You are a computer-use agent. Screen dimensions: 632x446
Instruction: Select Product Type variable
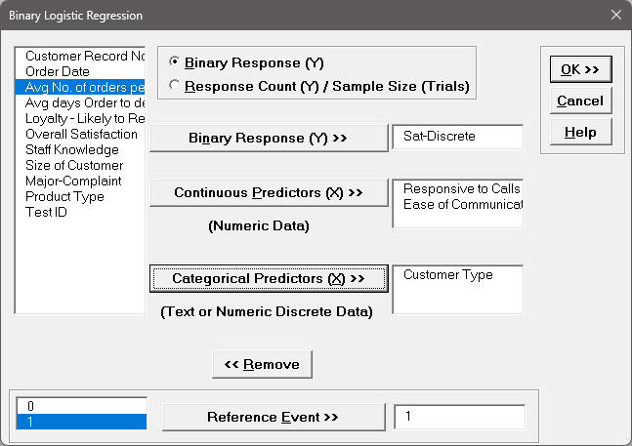point(65,196)
